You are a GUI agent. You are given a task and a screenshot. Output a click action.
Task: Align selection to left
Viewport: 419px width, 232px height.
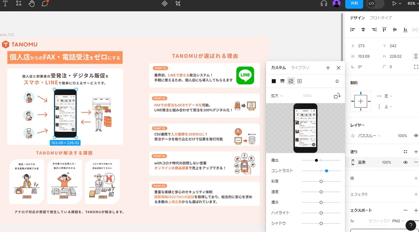tap(353, 30)
